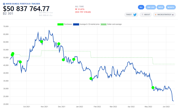Select the highest September 2021 purchase dot
Viewport: 178px width, 110px height.
(x=13, y=53)
